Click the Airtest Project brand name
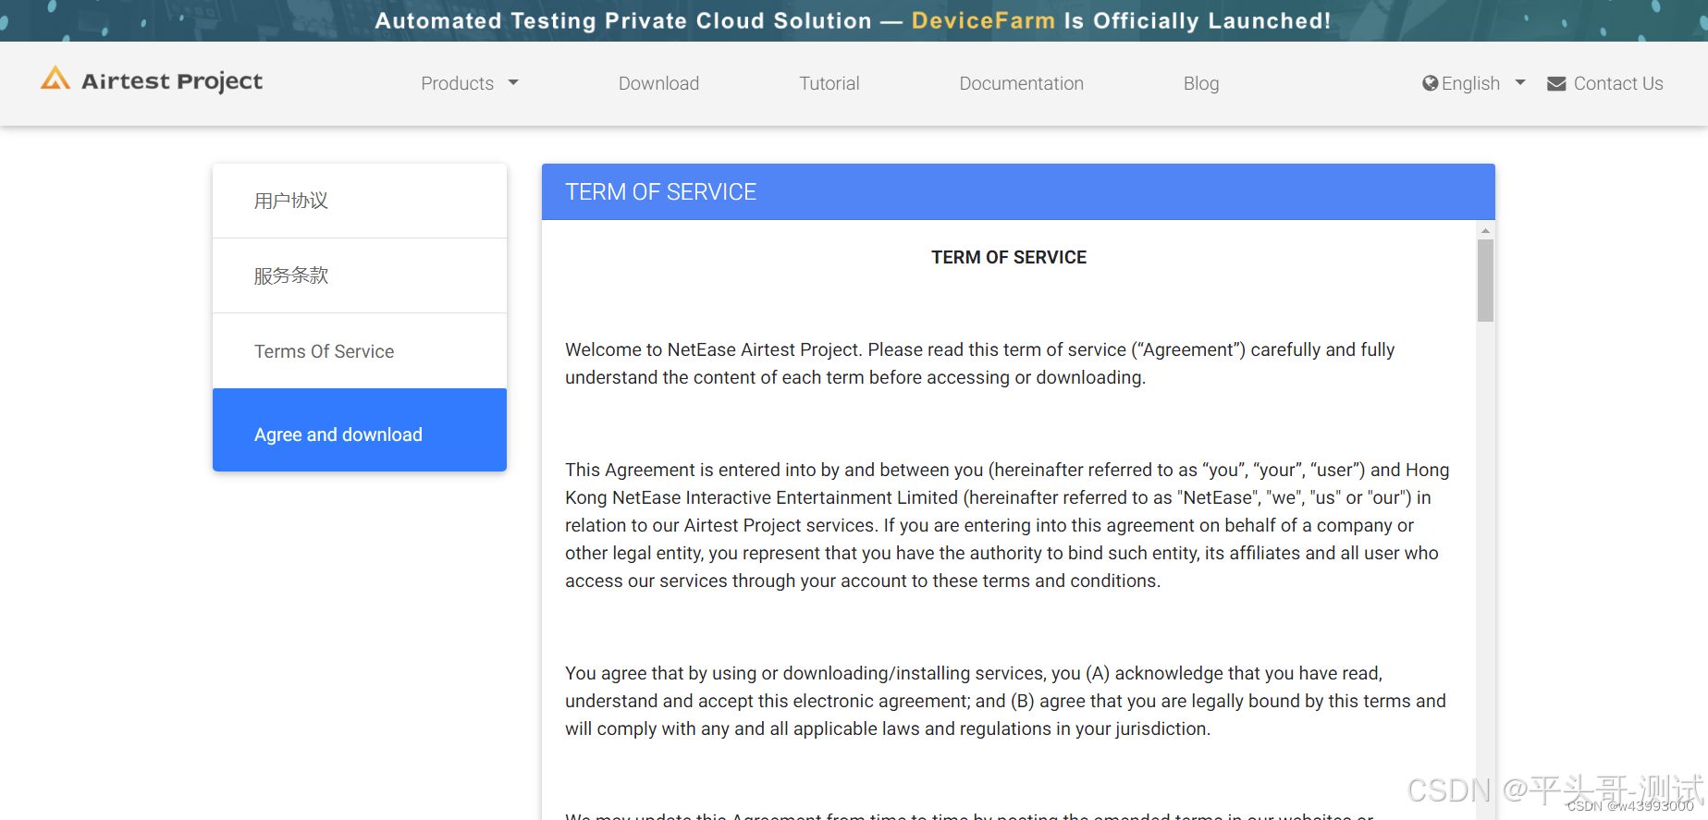 [172, 81]
